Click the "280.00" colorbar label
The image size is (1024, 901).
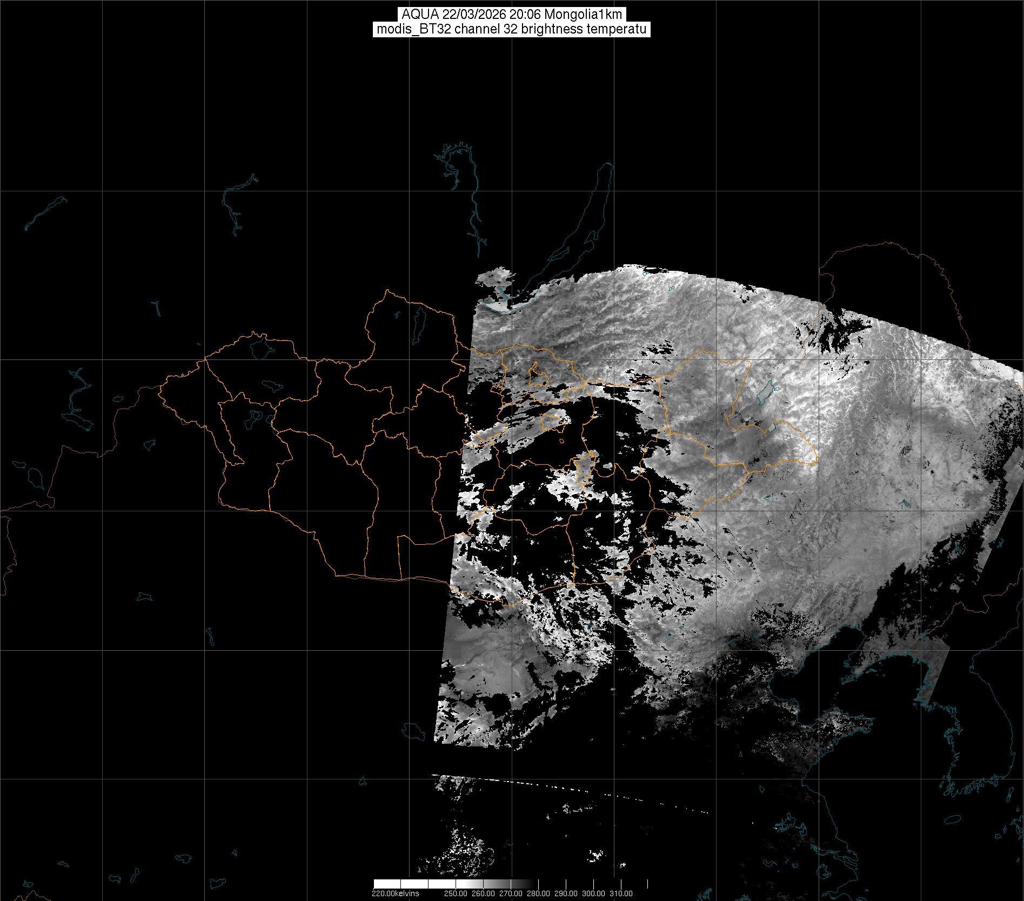point(538,893)
